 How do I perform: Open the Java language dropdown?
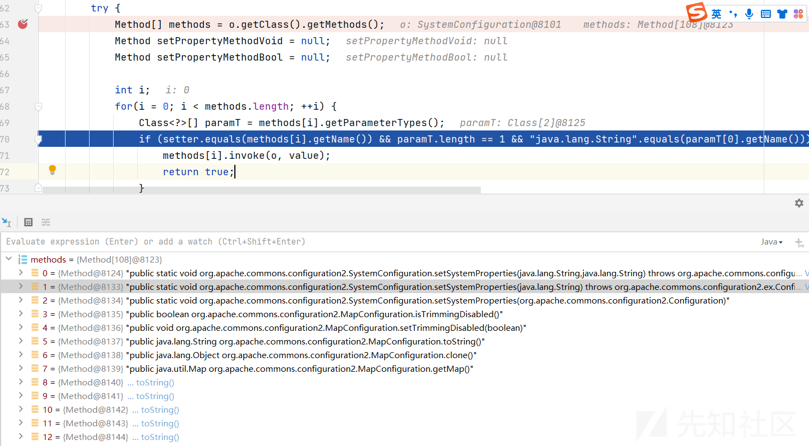771,242
